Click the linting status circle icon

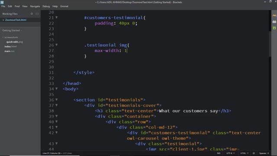(254, 153)
